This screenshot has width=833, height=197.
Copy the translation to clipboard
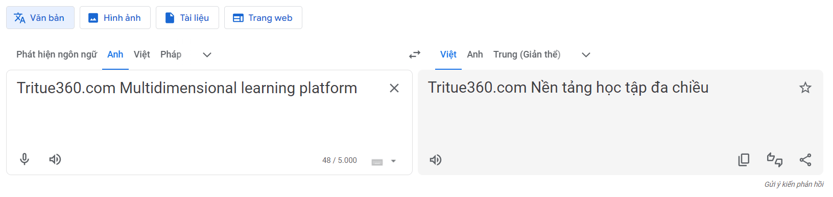pyautogui.click(x=744, y=160)
